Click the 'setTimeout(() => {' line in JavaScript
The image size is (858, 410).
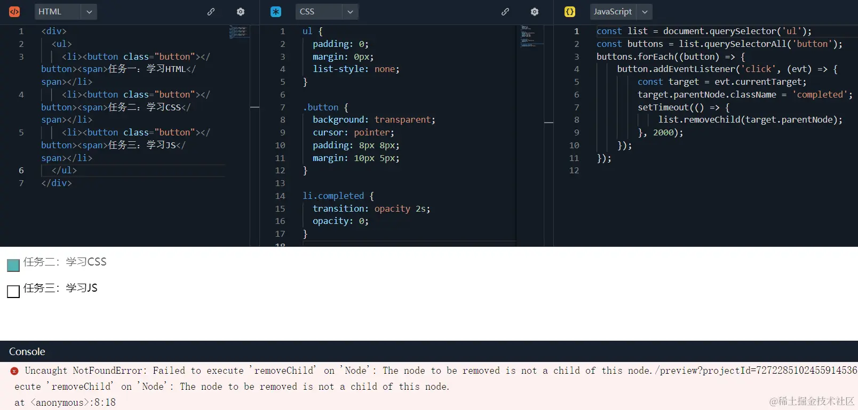point(684,108)
